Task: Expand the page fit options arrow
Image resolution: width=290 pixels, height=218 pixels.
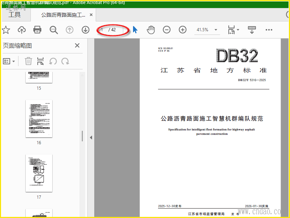Action: 238,30
